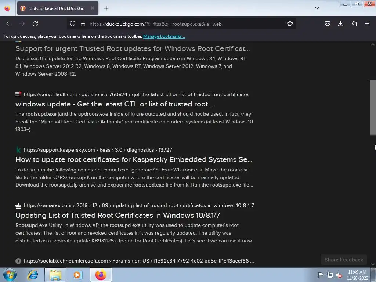The width and height of the screenshot is (376, 282).
Task: Open Get the latest CTL result title
Action: [115, 104]
